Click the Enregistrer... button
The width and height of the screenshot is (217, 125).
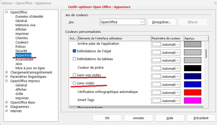point(162,22)
